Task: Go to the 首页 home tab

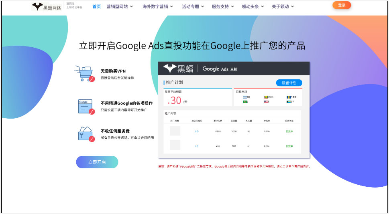Action: 97,6
